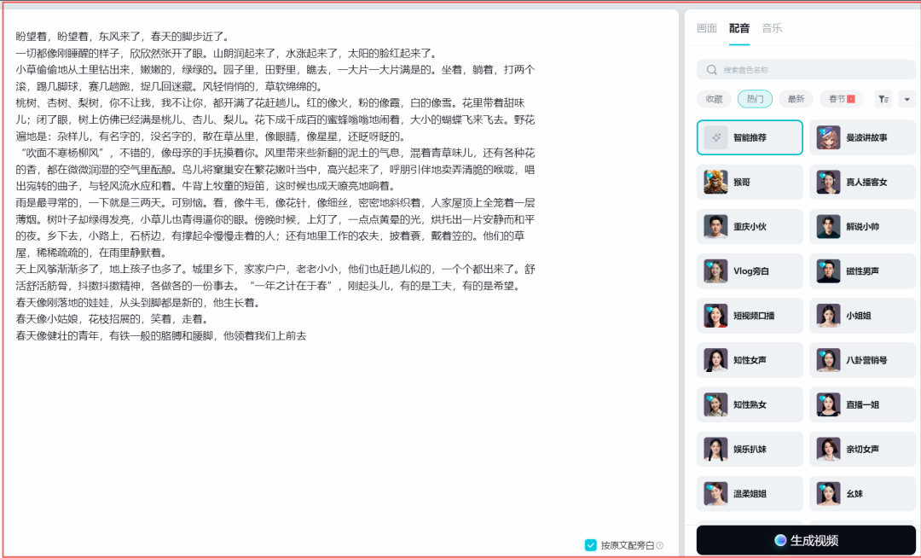Screen dimensions: 921x558
Task: Select the 短视频口播 voice
Action: pyautogui.click(x=750, y=316)
